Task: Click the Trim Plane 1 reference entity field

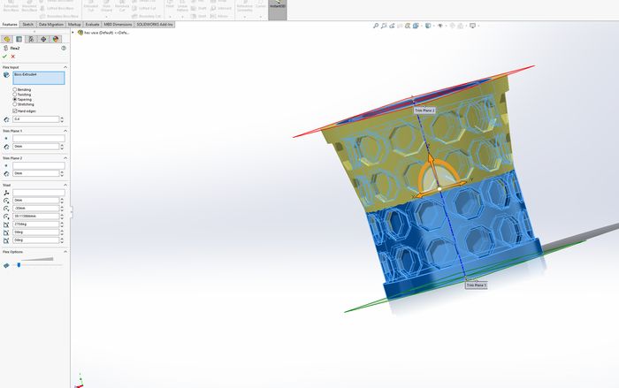Action: click(x=39, y=139)
